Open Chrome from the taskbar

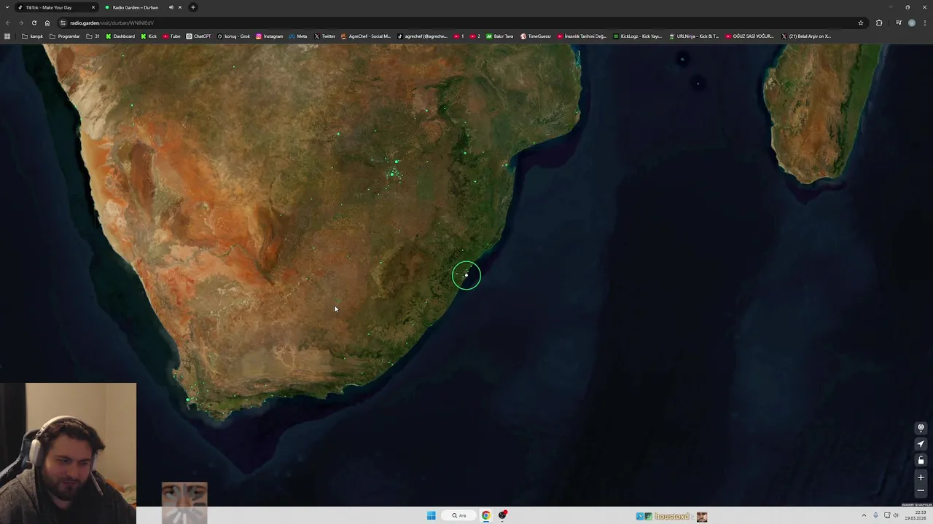coord(486,515)
